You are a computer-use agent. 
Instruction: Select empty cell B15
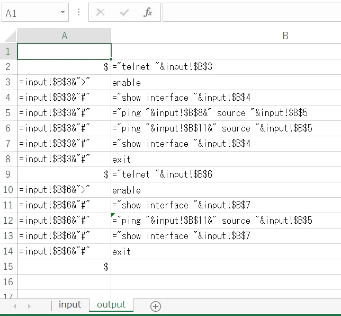point(226,267)
